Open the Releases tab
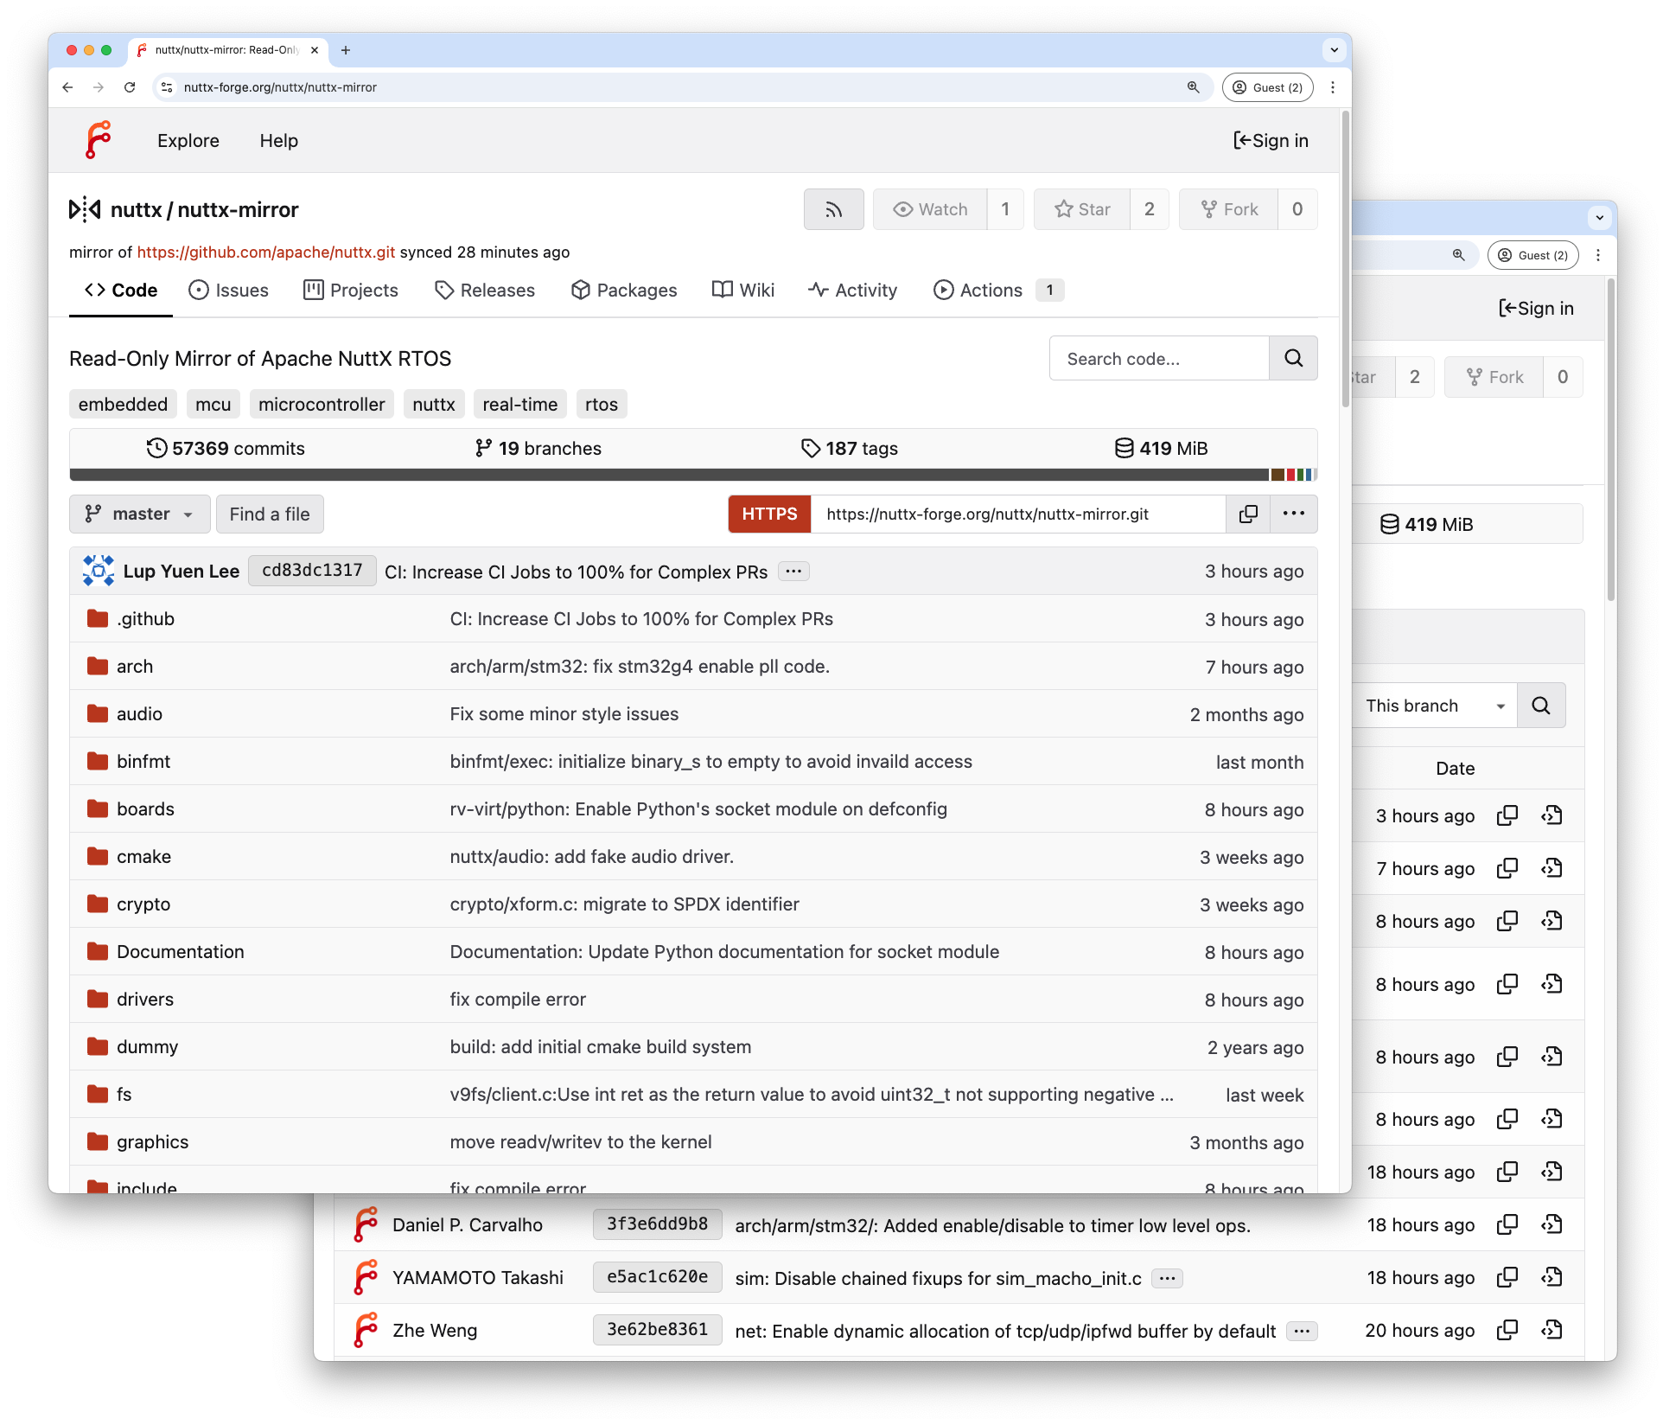 pyautogui.click(x=485, y=291)
